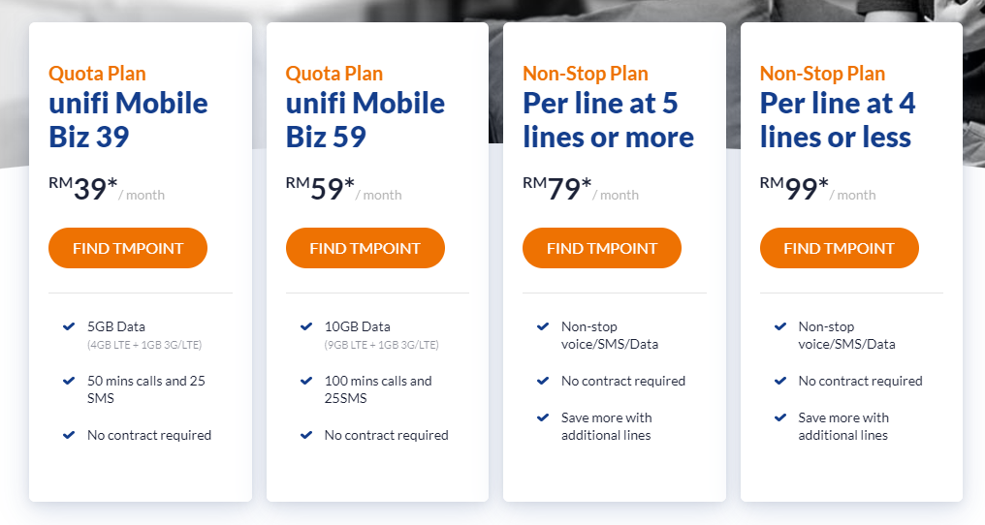Click checkmark beside 50 mins calls feature
This screenshot has width=985, height=525.
point(69,381)
